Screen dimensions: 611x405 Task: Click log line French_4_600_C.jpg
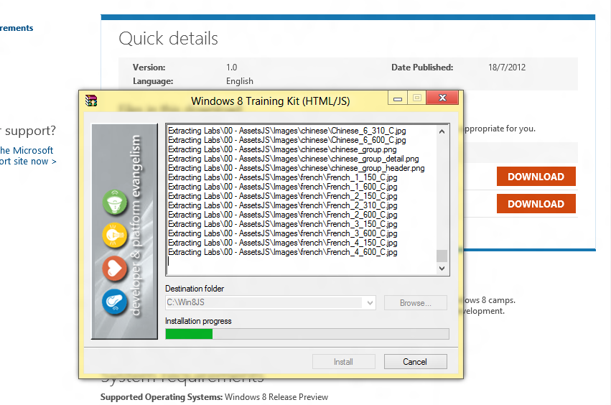282,252
